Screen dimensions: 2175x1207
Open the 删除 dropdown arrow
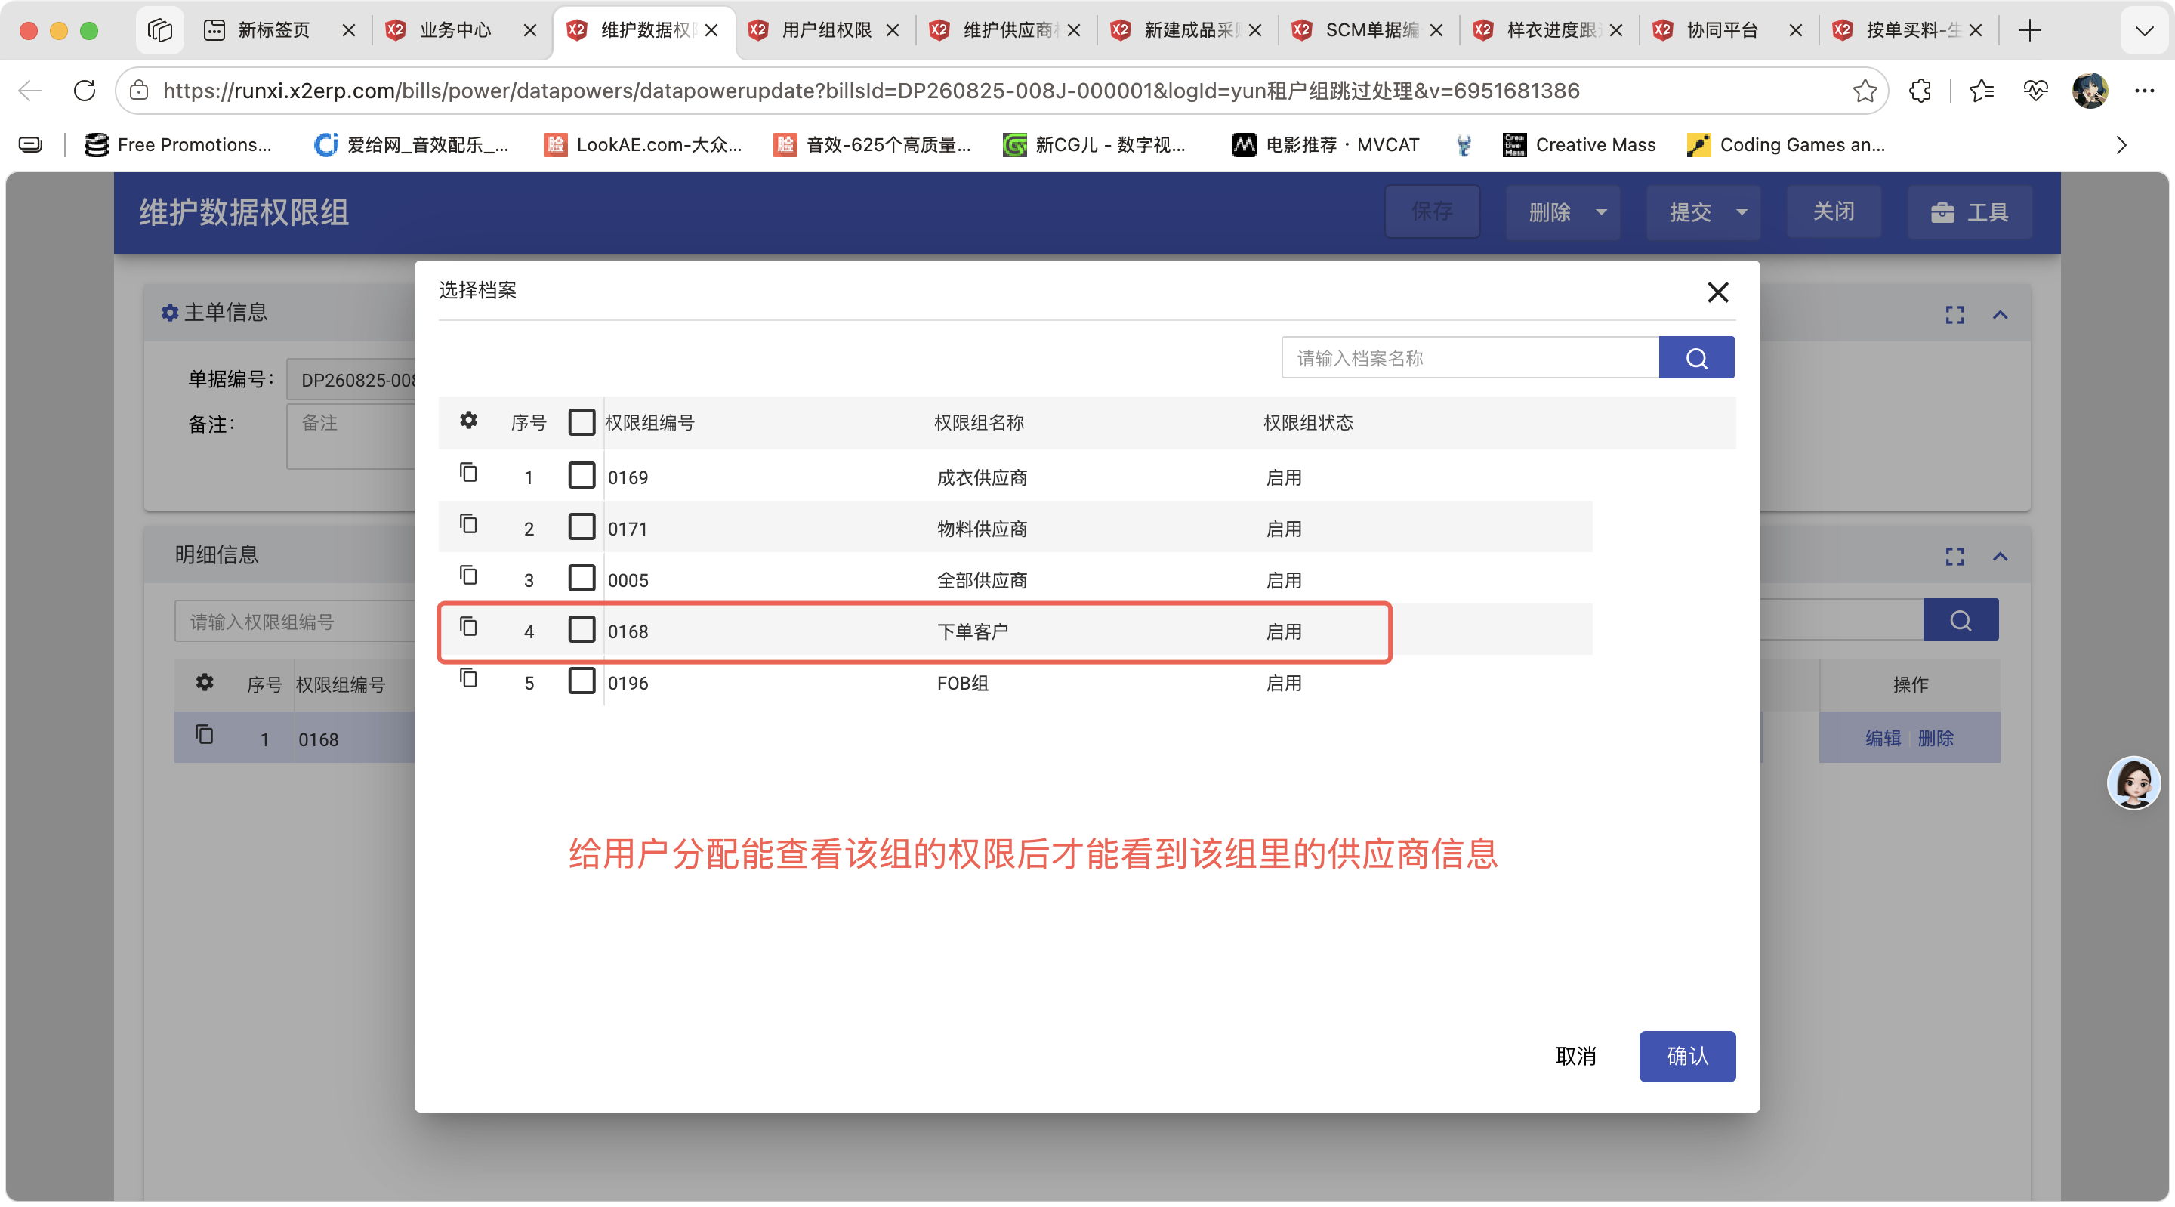point(1601,212)
